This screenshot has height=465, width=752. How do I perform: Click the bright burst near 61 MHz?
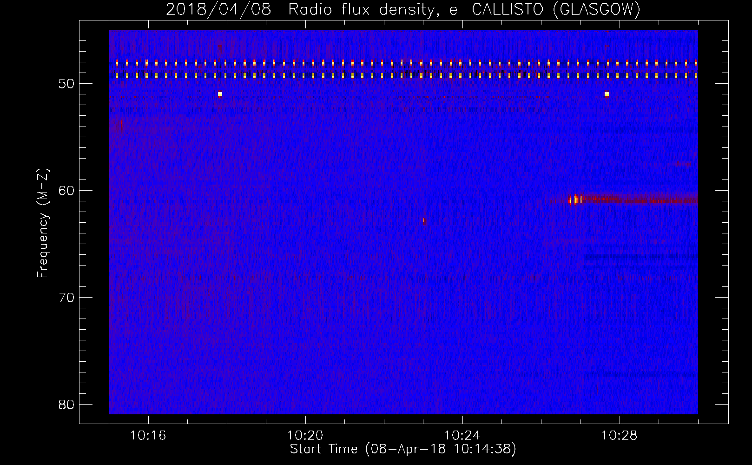[x=575, y=199]
